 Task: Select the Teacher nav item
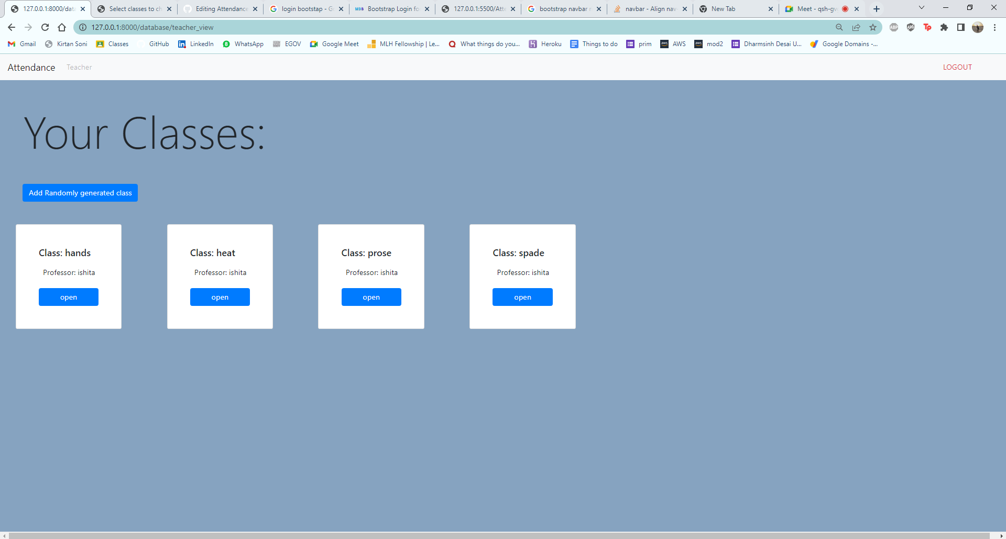point(79,67)
